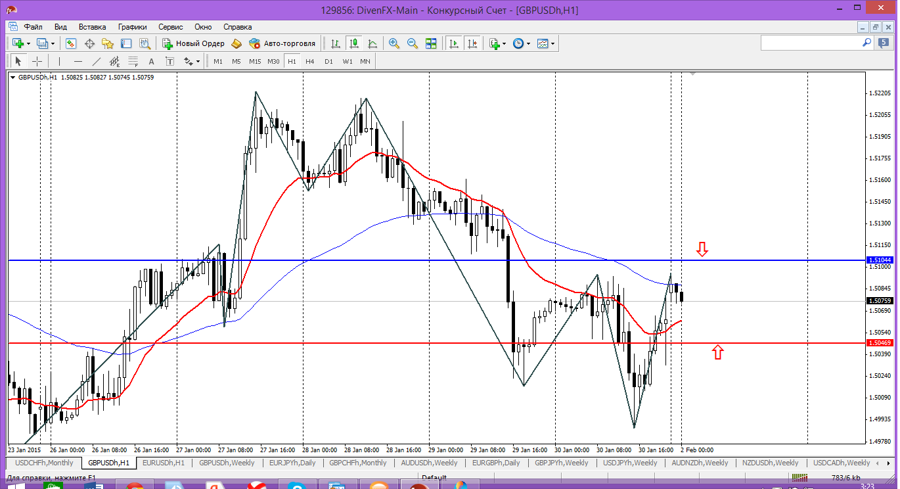Open the Сервис menu
900x489 pixels.
coord(171,27)
